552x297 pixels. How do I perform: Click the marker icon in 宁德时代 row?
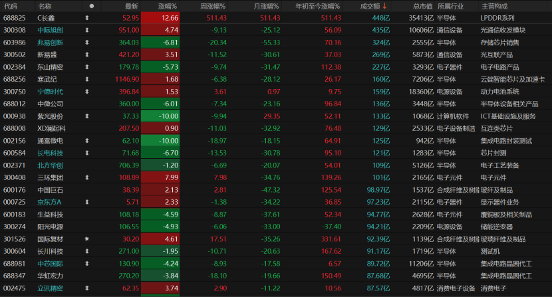pos(87,92)
